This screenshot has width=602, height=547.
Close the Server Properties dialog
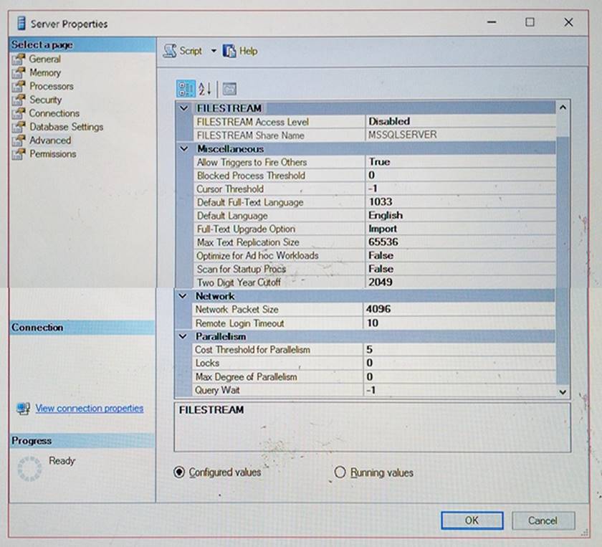click(568, 22)
